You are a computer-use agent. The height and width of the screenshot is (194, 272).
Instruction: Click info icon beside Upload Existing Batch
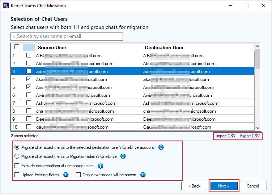pos(66,174)
